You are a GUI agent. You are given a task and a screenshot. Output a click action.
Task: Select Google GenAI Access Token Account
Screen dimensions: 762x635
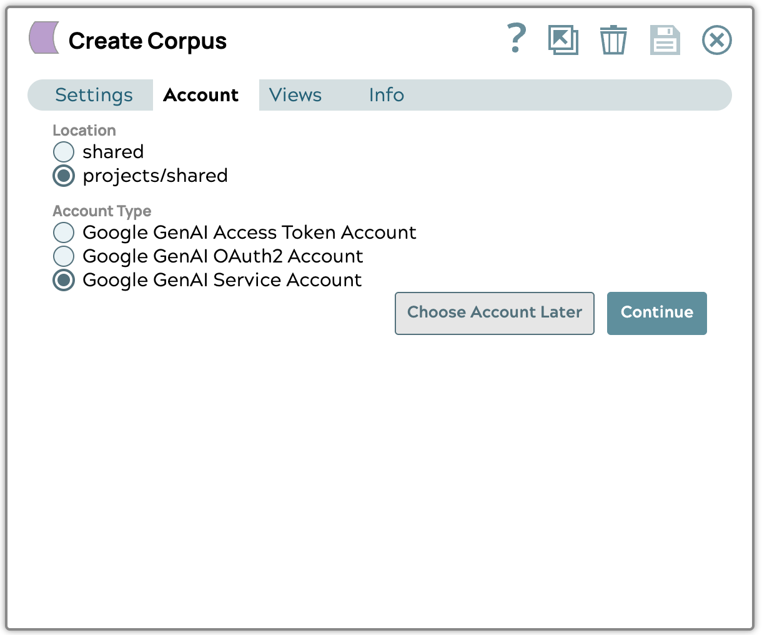[x=64, y=232]
